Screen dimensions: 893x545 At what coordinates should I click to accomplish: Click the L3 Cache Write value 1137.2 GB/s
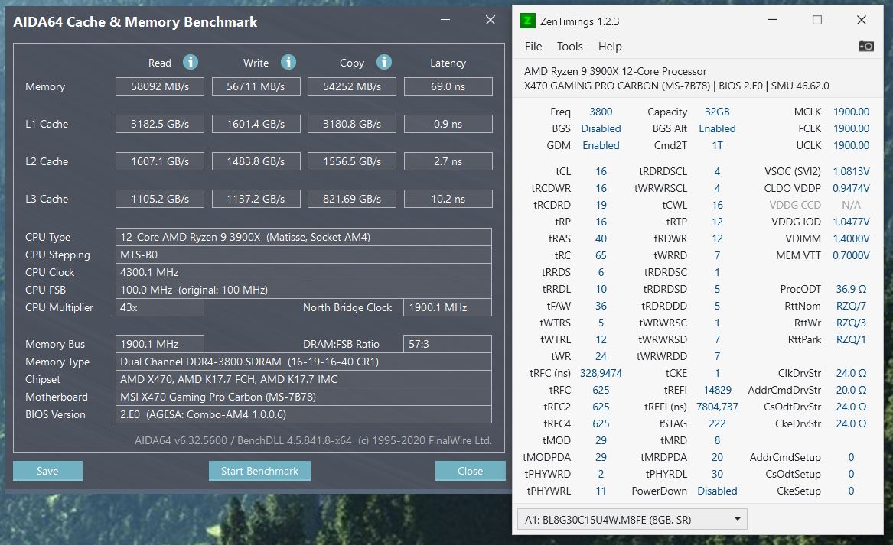256,199
